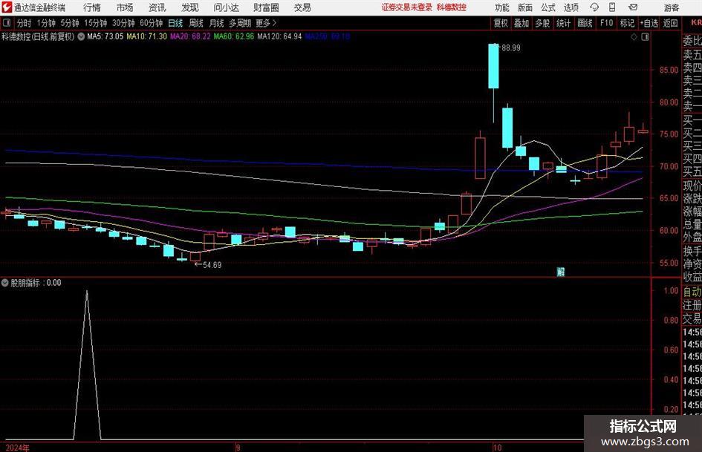Click the MA5: 73.05 indicator label
Image resolution: width=702 pixels, height=452 pixels.
(105, 36)
